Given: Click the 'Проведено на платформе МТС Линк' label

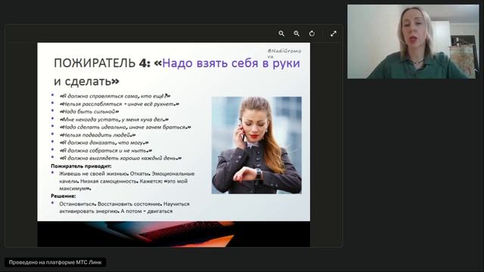Looking at the screenshot, I should click(55, 262).
